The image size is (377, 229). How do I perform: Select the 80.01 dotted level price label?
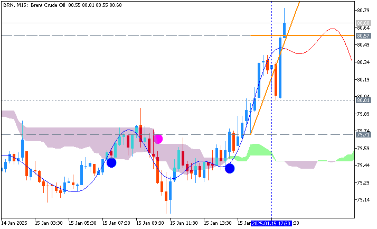pyautogui.click(x=363, y=100)
